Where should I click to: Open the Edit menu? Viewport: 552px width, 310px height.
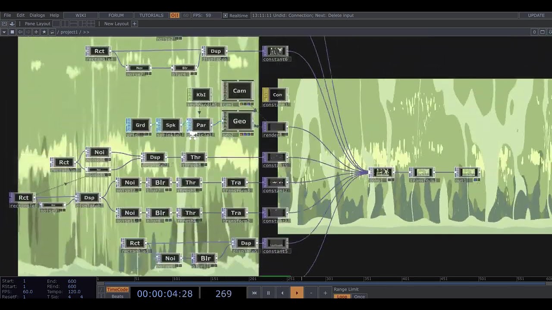point(21,15)
